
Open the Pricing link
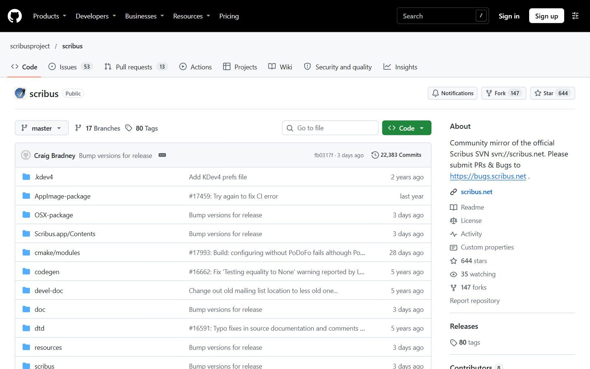(x=229, y=16)
